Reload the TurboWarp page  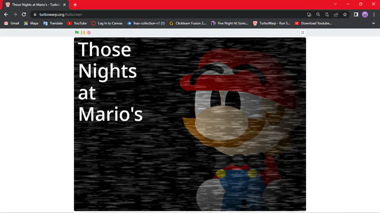[x=24, y=14]
